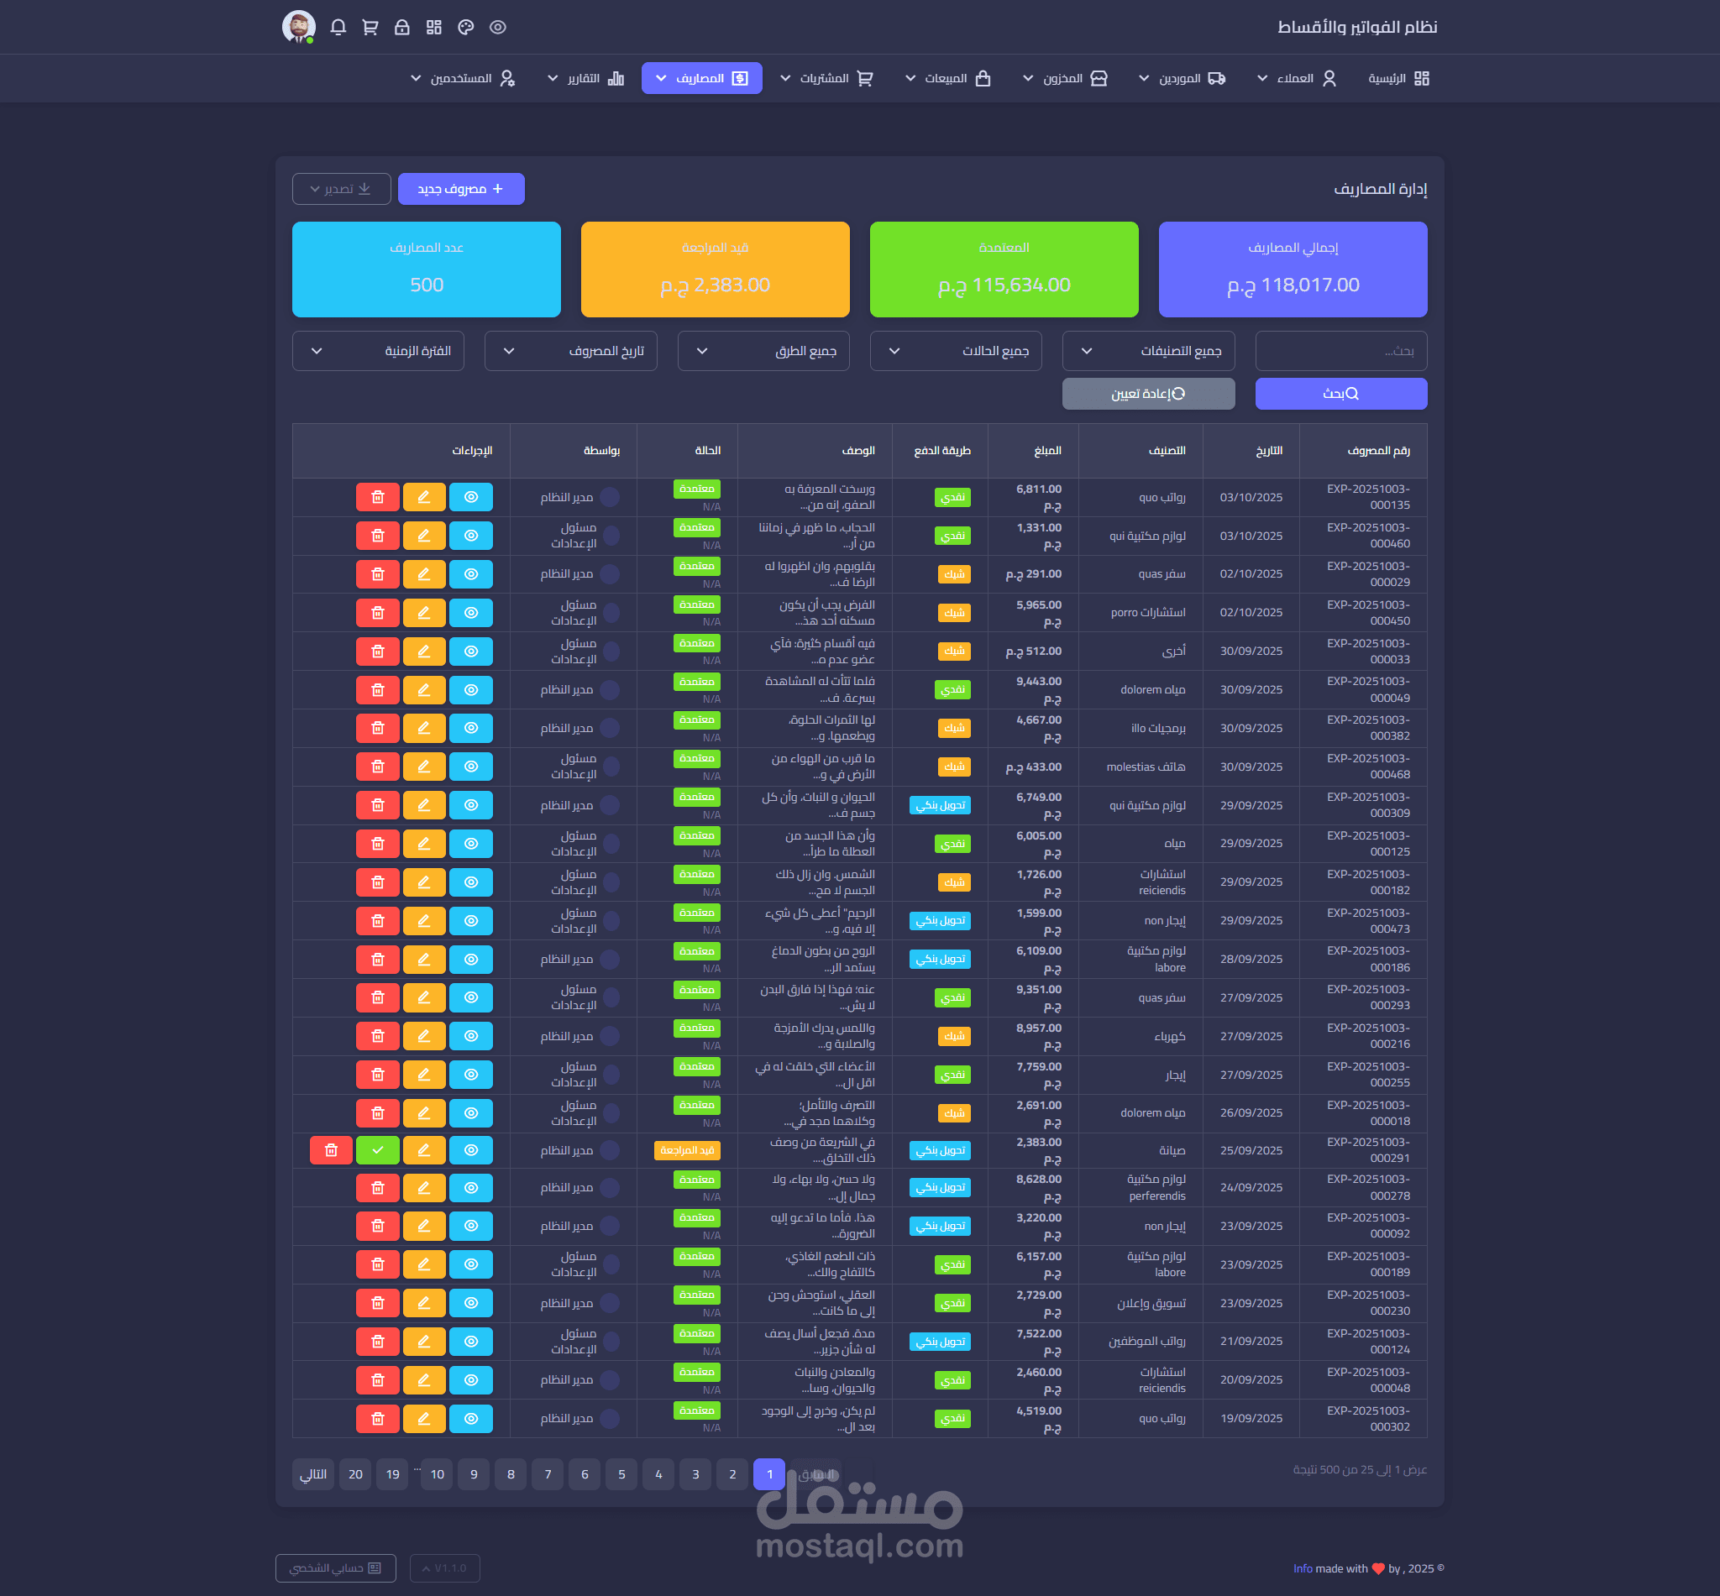Edit expense EXP-20251003-000460 with pencil icon
Screen dimensions: 1720x1596
click(x=424, y=536)
